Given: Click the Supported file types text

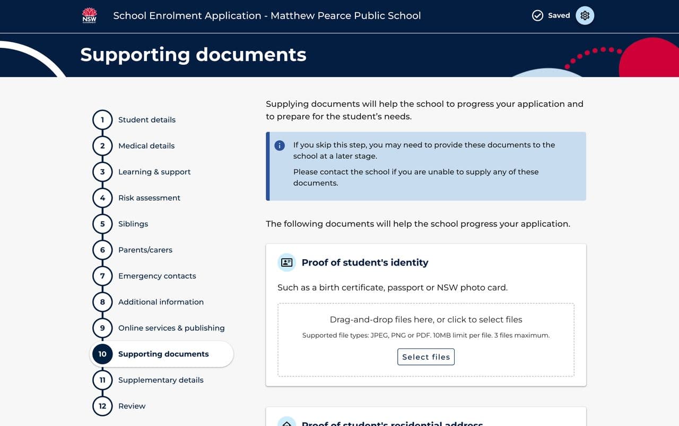Looking at the screenshot, I should click(426, 335).
